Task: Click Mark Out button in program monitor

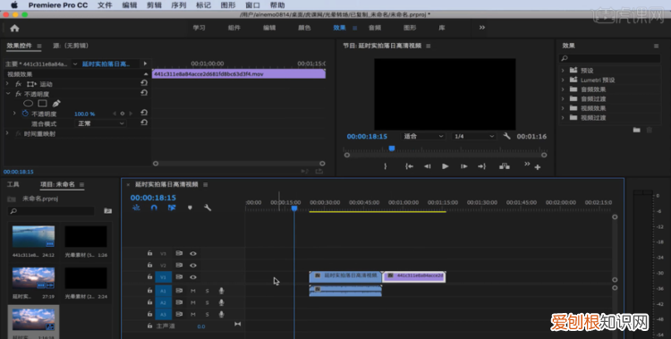Action: [x=385, y=166]
